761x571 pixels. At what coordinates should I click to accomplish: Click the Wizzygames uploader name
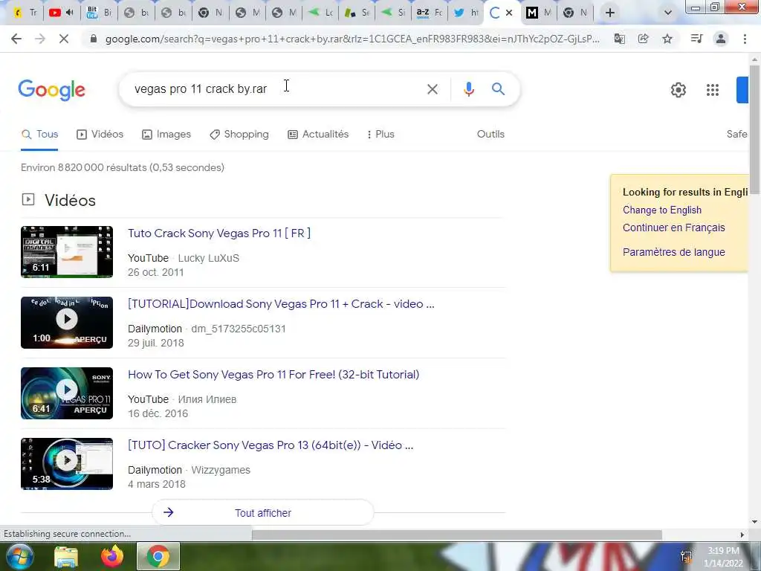coord(221,470)
